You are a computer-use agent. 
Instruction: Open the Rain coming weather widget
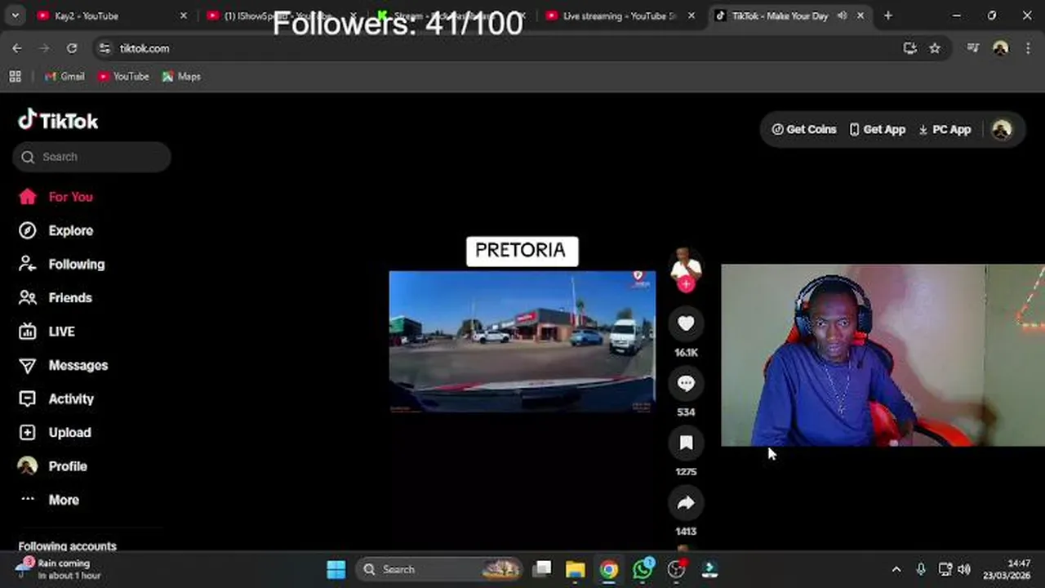click(59, 569)
